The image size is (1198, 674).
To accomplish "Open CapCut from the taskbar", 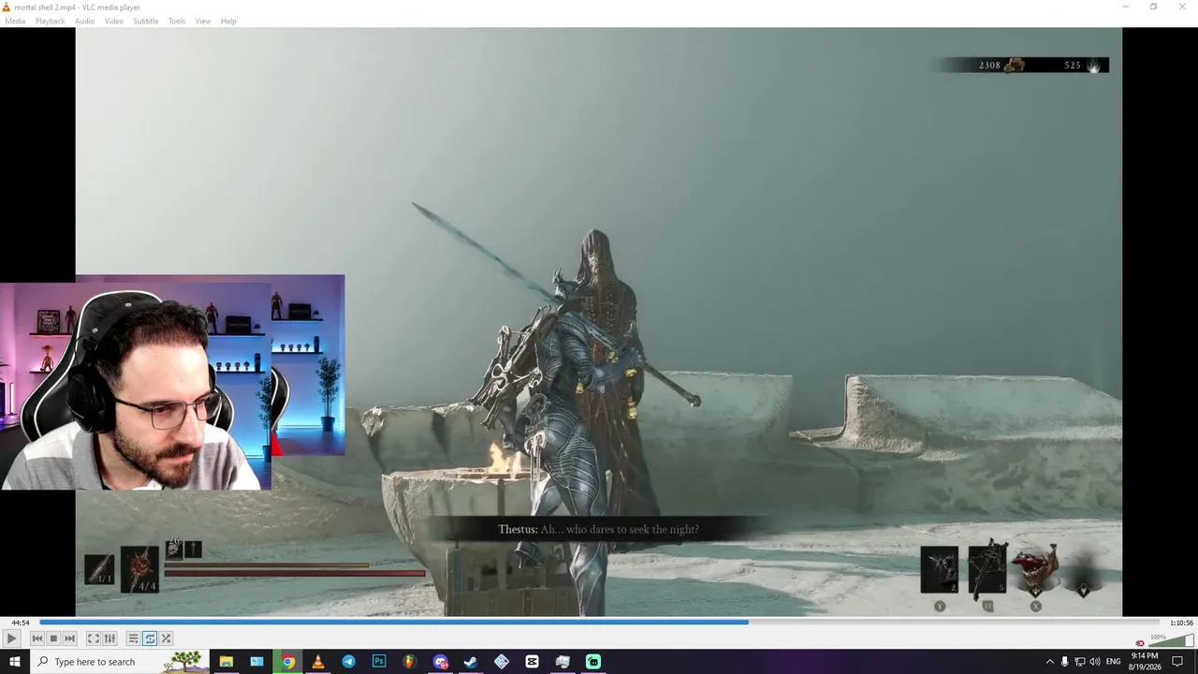I will pyautogui.click(x=532, y=662).
